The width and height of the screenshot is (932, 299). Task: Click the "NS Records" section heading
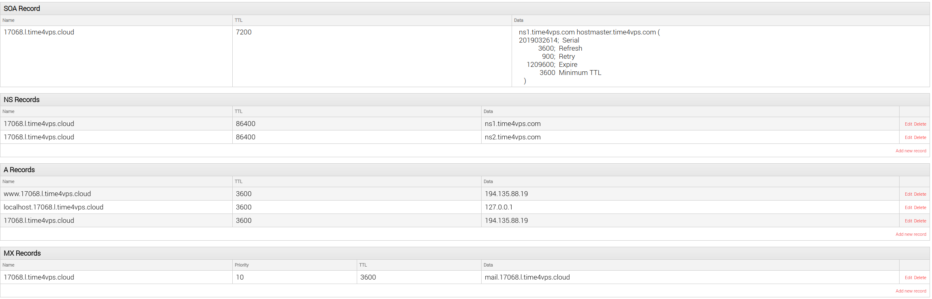pos(21,100)
